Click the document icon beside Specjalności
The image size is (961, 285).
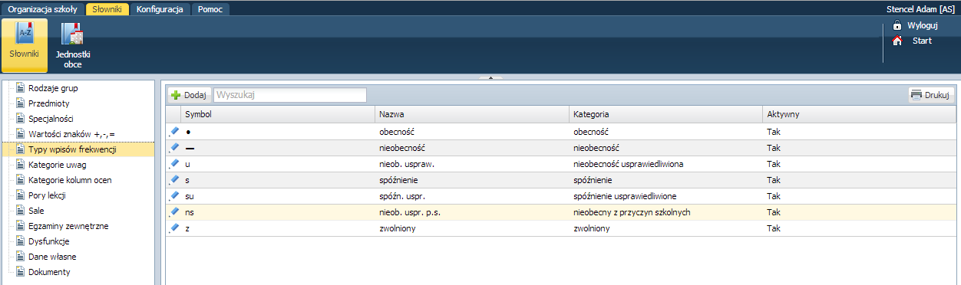(21, 119)
